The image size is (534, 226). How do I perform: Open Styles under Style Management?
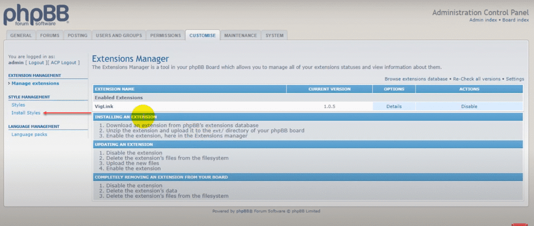18,105
